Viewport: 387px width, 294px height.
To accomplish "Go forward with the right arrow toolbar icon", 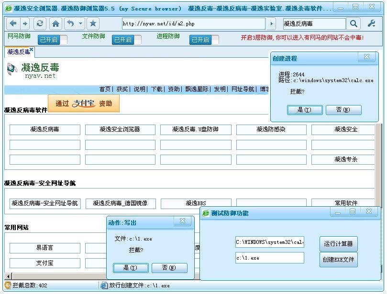I will 25,24.
